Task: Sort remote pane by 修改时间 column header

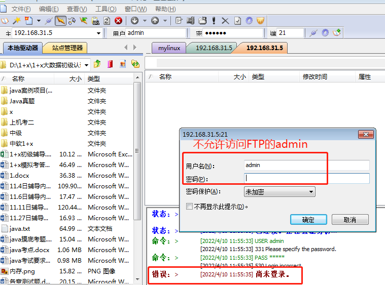Action: pyautogui.click(x=327, y=77)
